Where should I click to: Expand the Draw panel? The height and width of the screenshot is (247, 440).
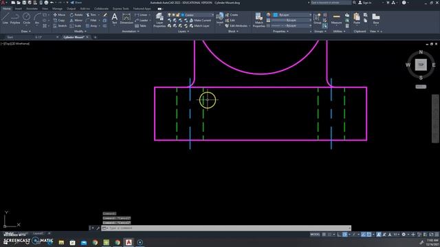pyautogui.click(x=26, y=32)
